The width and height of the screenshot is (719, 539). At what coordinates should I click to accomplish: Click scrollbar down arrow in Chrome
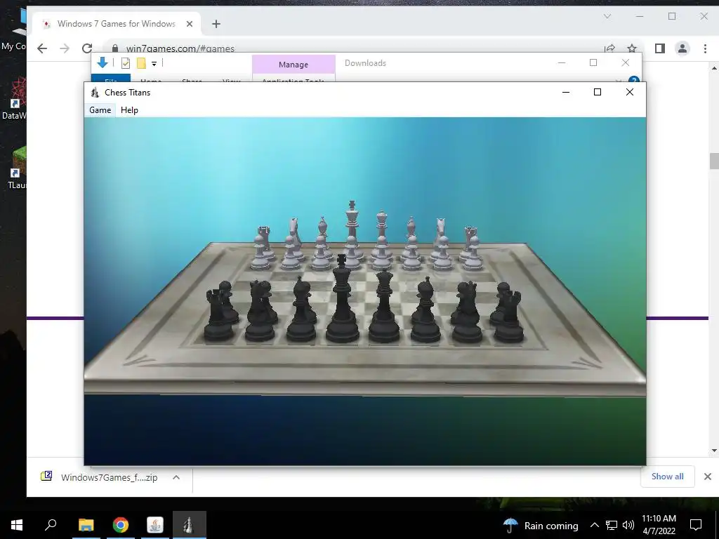pos(714,451)
